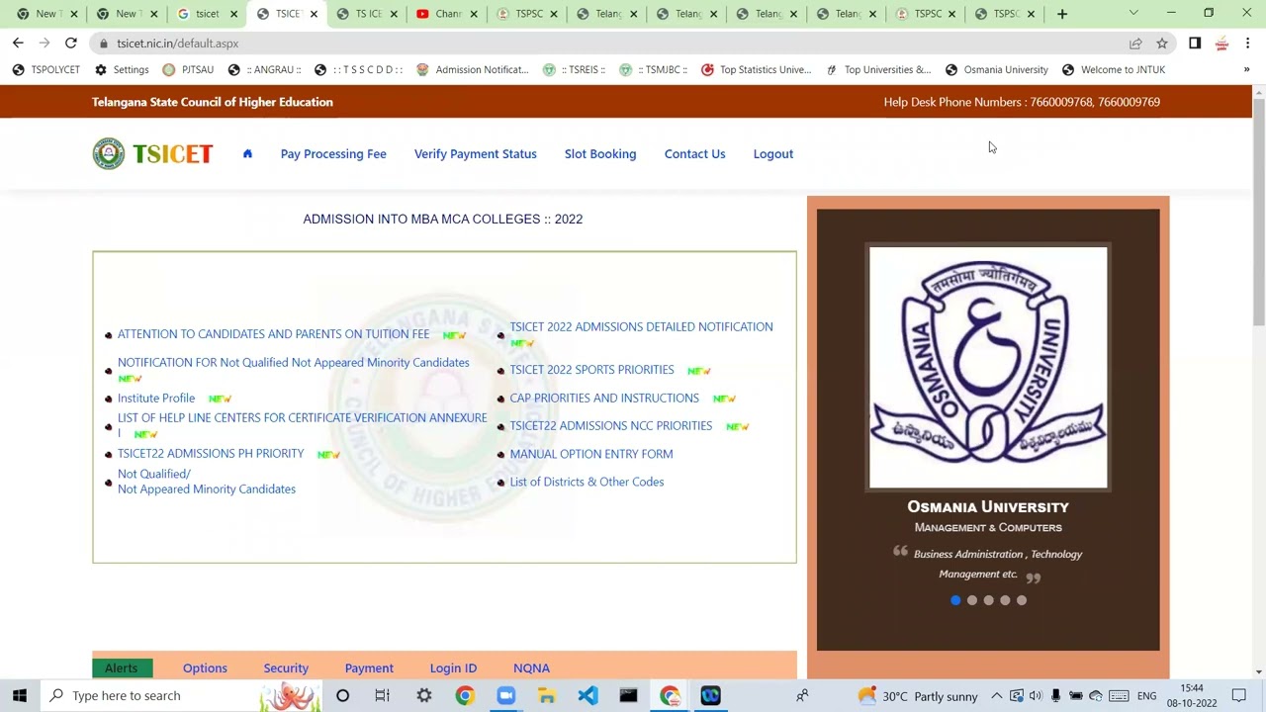
Task: Show hidden system tray icons
Action: pyautogui.click(x=997, y=696)
